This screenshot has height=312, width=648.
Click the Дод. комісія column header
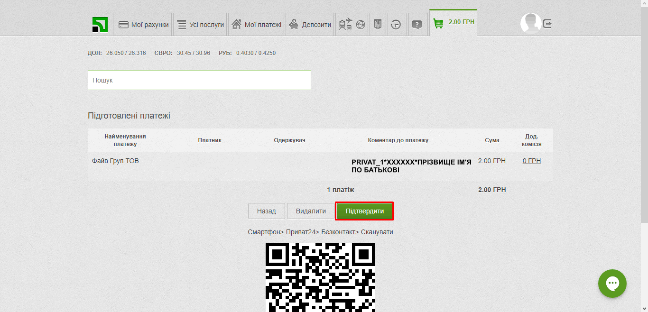(532, 140)
